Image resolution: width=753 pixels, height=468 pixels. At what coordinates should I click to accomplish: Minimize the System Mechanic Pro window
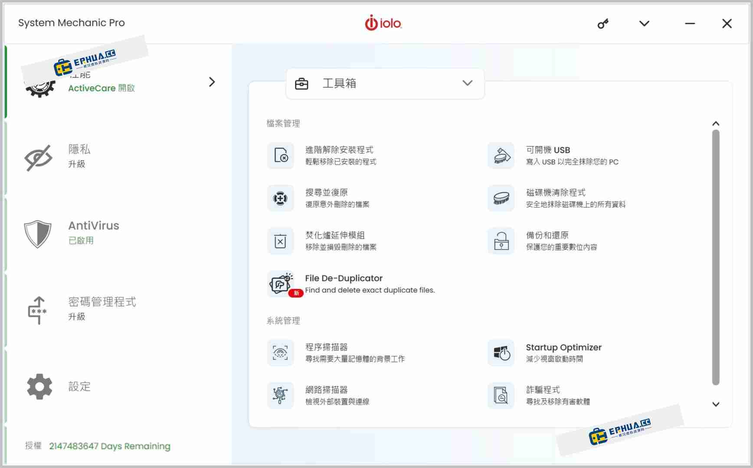click(x=690, y=23)
